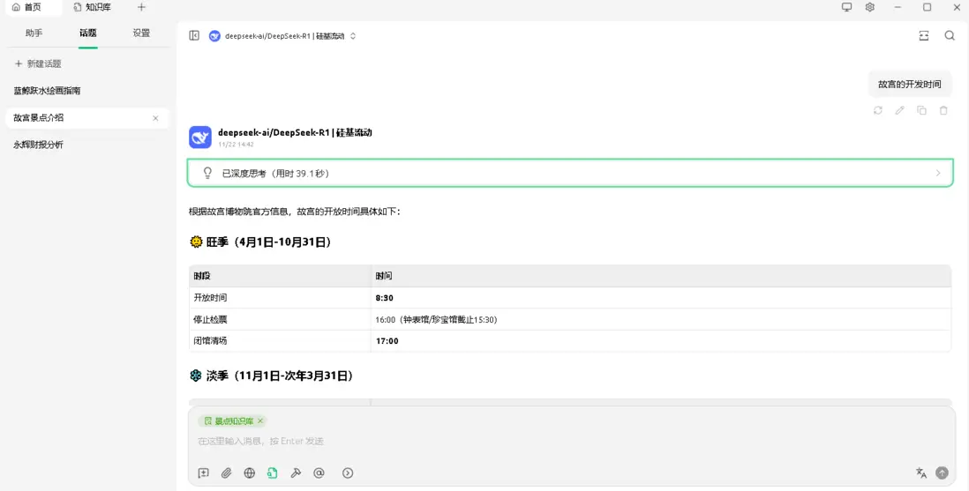Remove the 景点知识库 tag
Screen dimensions: 969x491
pos(260,421)
